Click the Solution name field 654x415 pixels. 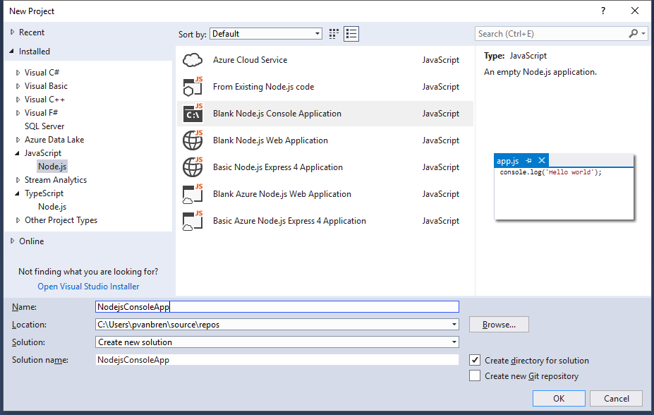[x=277, y=359]
